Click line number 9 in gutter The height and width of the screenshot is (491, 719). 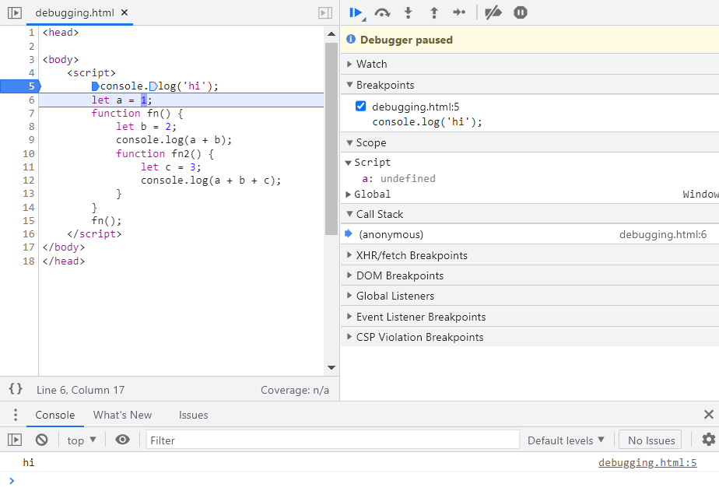coord(31,140)
